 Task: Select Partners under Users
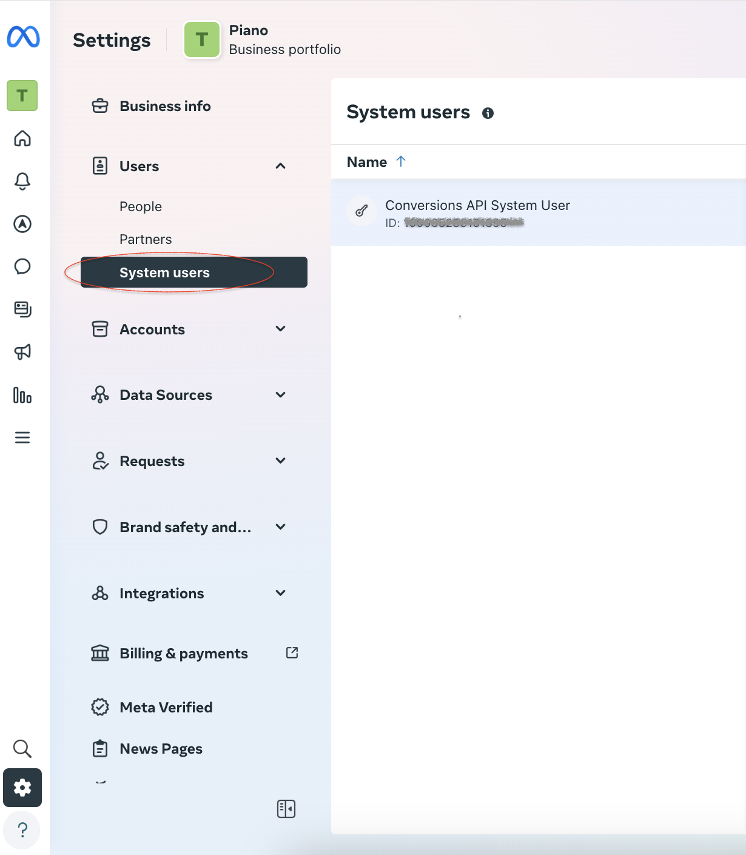pos(146,239)
